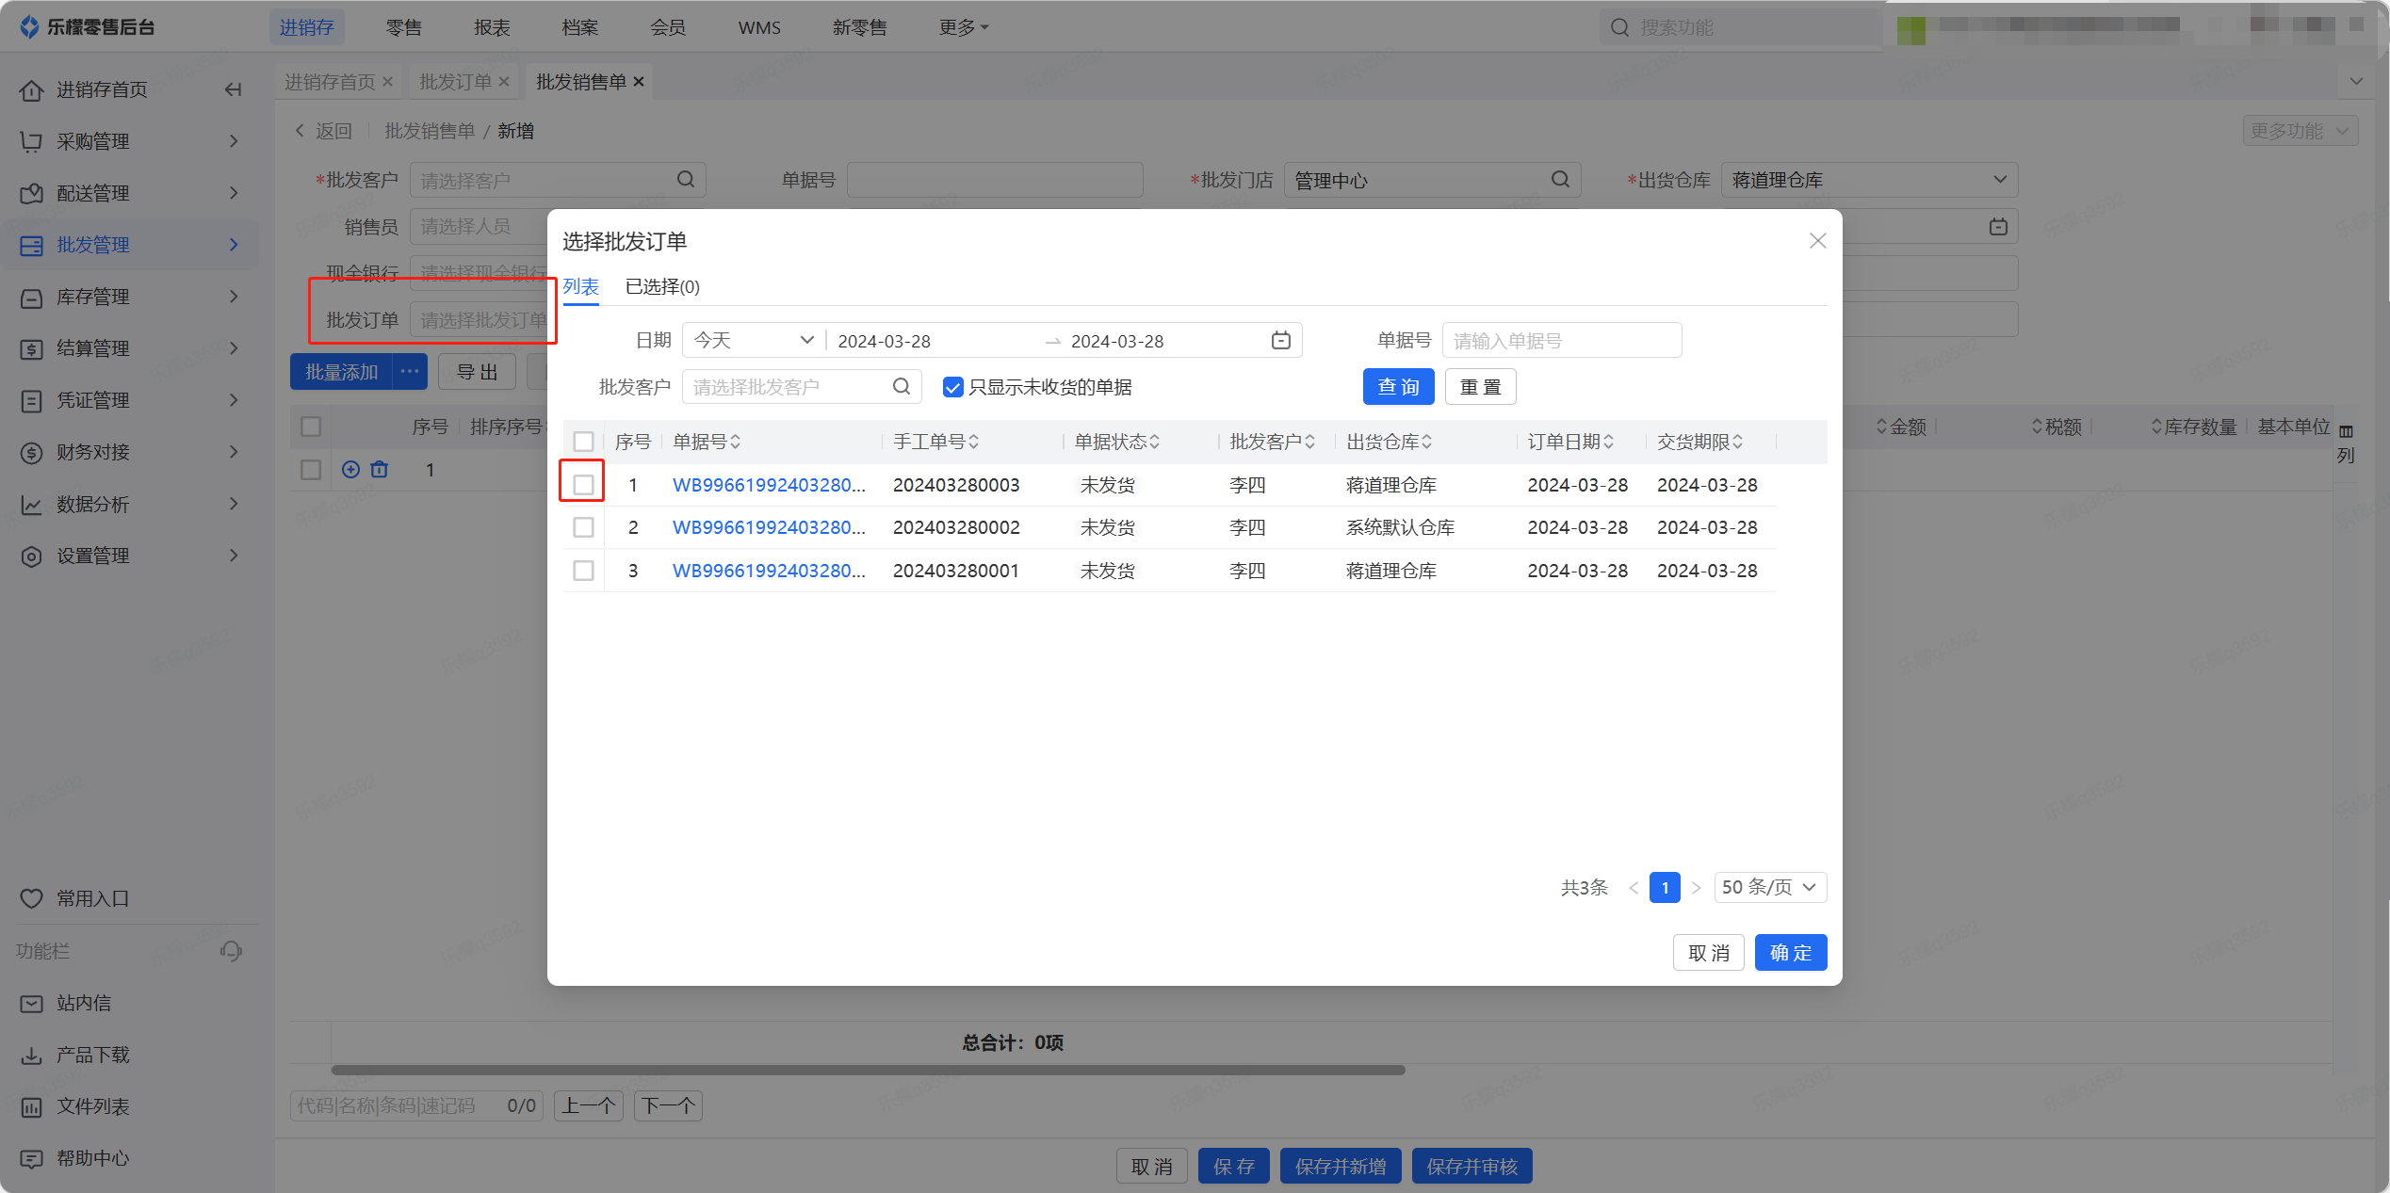Expand the 财务对接 sidebar chevron

[x=234, y=452]
